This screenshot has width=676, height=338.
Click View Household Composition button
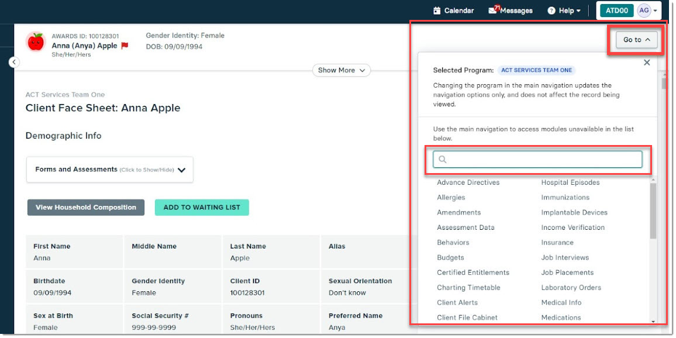(86, 208)
